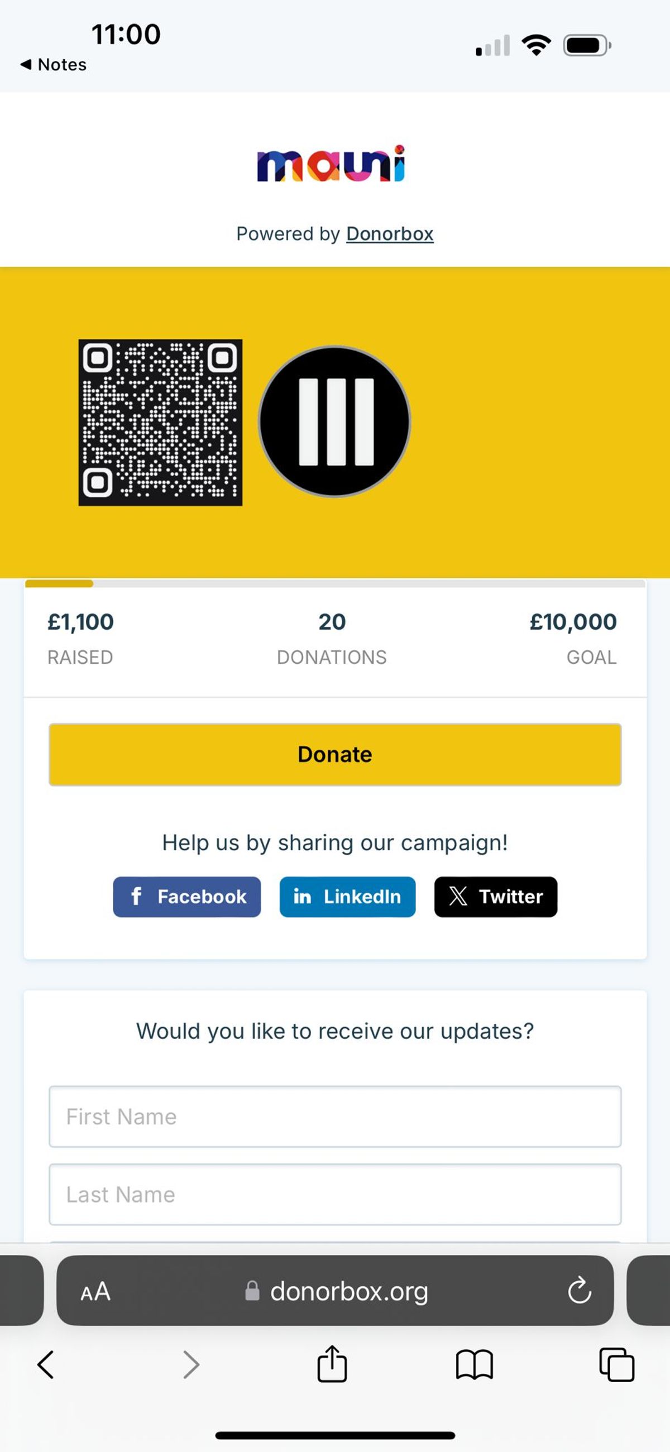
Task: Tap the forward chevron in Safari toolbar
Action: click(191, 1364)
